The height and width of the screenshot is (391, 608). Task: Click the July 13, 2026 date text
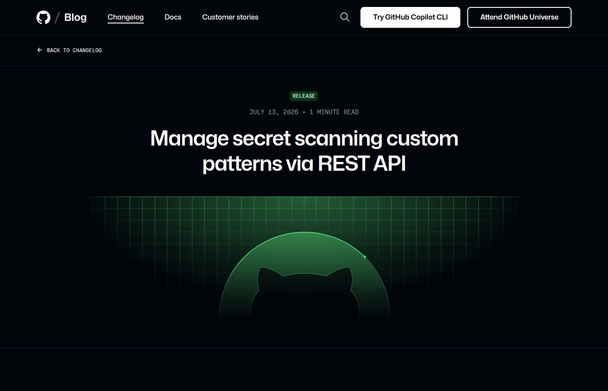click(274, 112)
